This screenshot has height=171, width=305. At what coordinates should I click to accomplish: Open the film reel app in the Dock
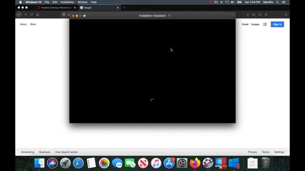208,163
